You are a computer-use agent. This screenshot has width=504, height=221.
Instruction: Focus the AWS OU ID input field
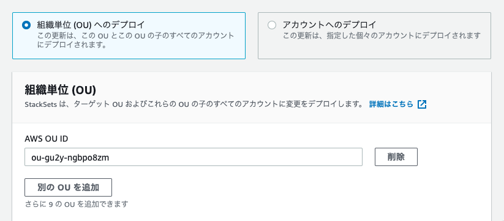(x=194, y=157)
